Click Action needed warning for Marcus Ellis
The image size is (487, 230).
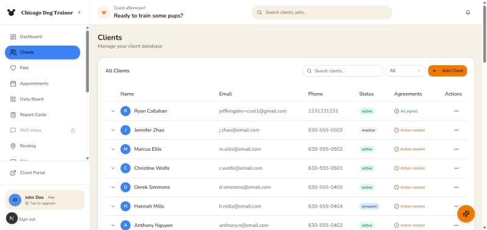pyautogui.click(x=409, y=149)
